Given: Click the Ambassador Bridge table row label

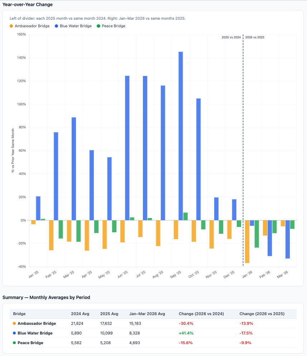Looking at the screenshot, I should point(37,323).
